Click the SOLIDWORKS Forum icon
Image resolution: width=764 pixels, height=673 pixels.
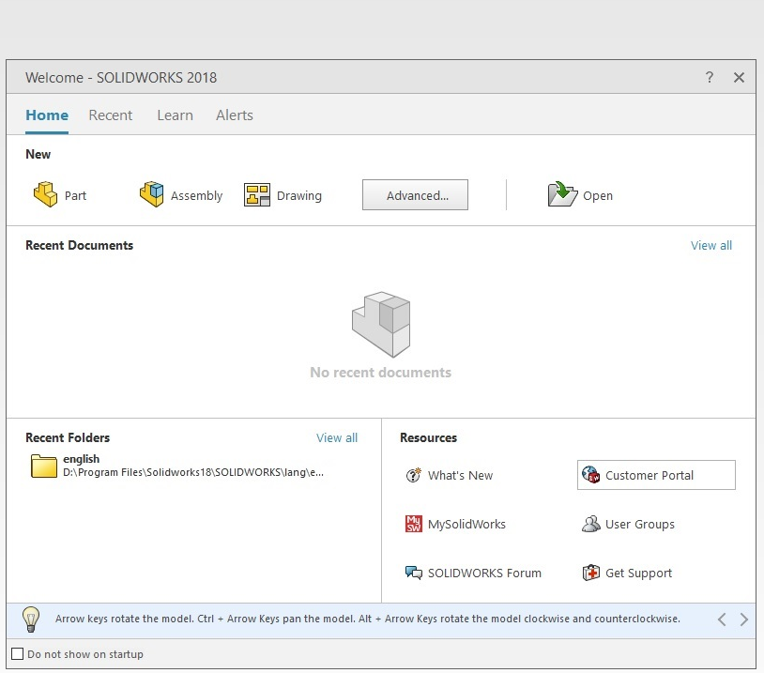point(414,573)
